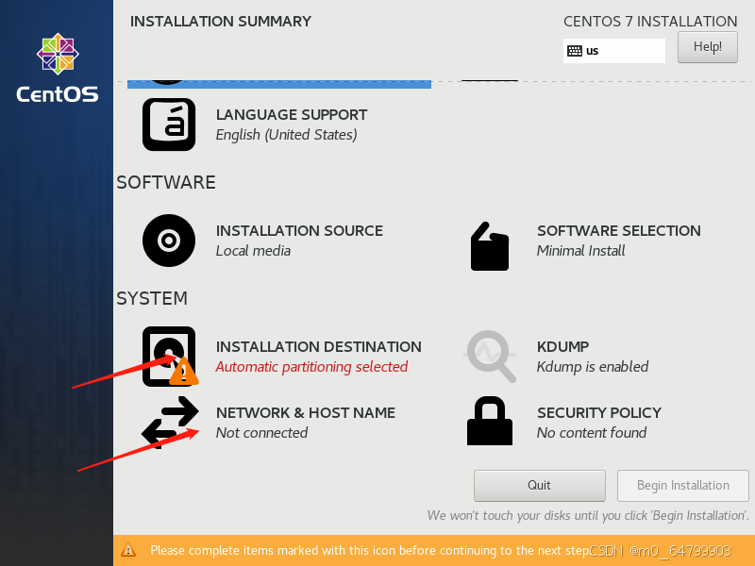Open Installation Destination hard drive icon
The height and width of the screenshot is (566, 755).
coord(169,357)
